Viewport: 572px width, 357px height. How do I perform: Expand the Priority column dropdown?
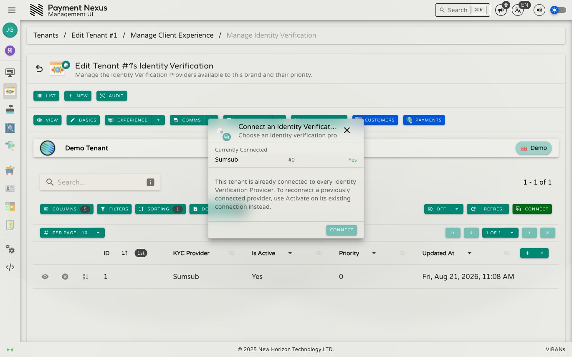tap(374, 253)
